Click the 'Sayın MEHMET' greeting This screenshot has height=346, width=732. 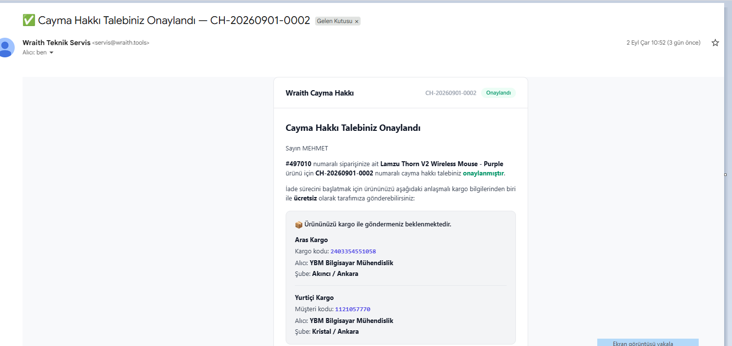[x=307, y=148]
